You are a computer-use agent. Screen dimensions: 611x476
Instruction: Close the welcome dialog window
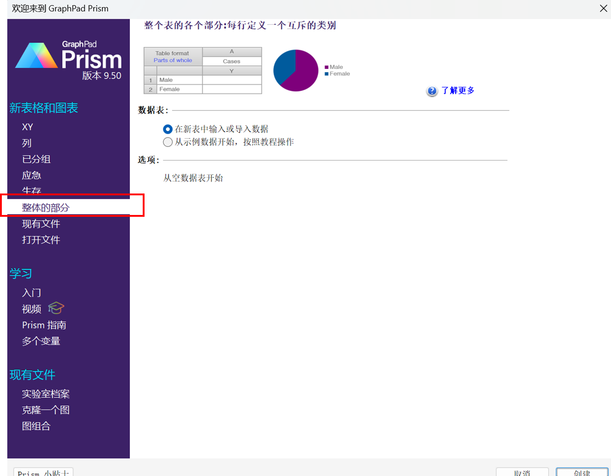tap(603, 8)
